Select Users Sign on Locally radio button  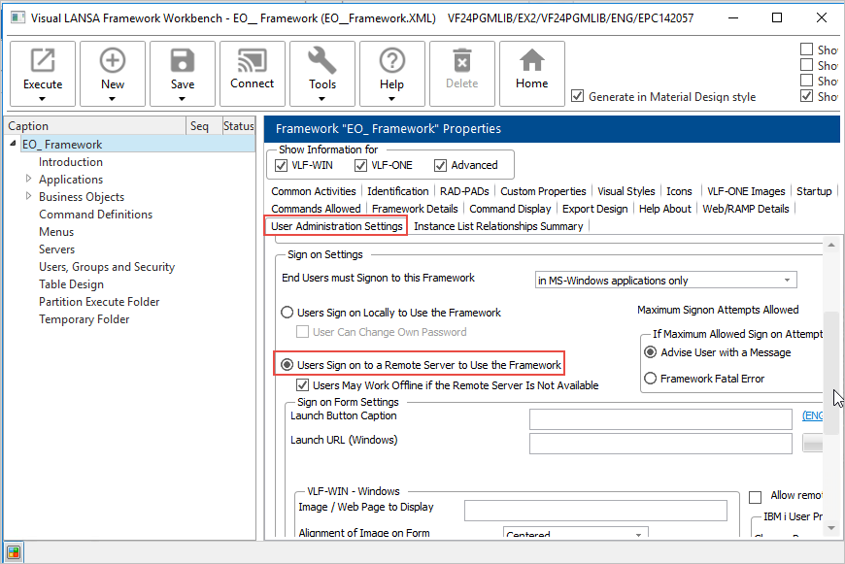pos(287,313)
